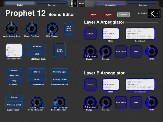
Task: Switch to the Global tab
Action: [20, 4]
